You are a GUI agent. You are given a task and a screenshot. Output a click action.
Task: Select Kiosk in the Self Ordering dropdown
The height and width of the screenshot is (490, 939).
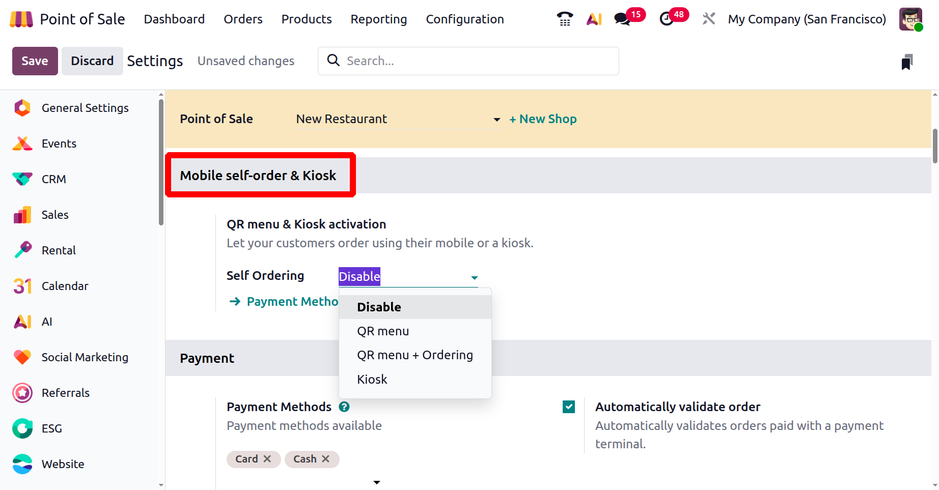pyautogui.click(x=372, y=379)
